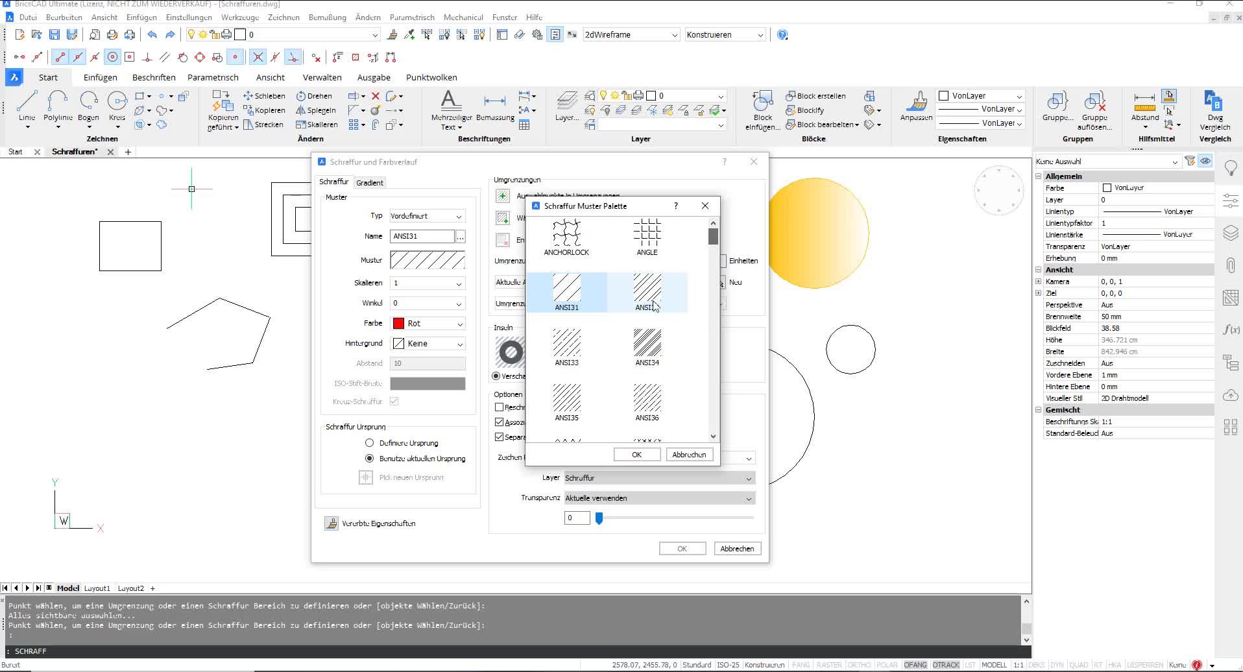
Task: Toggle the Assoziativ checkbox in Optionen
Action: pos(499,422)
